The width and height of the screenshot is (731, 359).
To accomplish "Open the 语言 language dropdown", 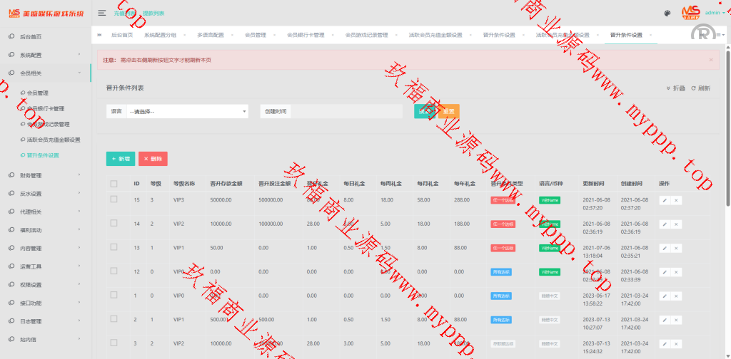I will (187, 111).
